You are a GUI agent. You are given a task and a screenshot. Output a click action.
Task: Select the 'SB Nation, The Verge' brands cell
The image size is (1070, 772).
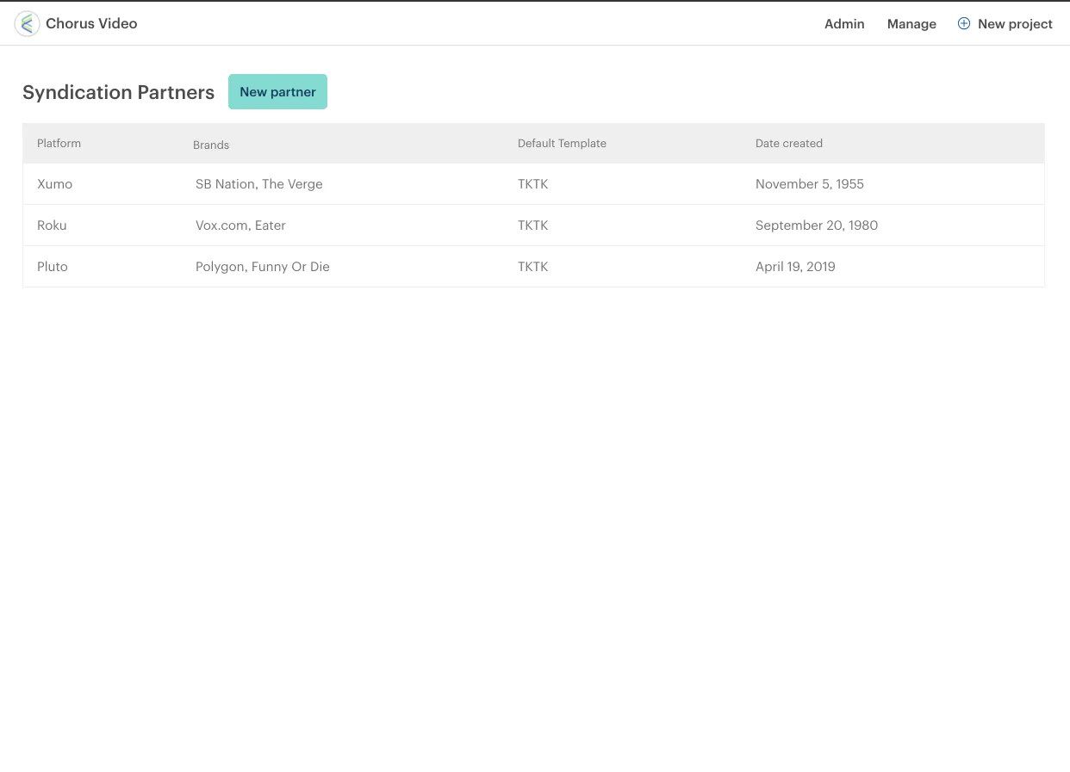pyautogui.click(x=259, y=184)
